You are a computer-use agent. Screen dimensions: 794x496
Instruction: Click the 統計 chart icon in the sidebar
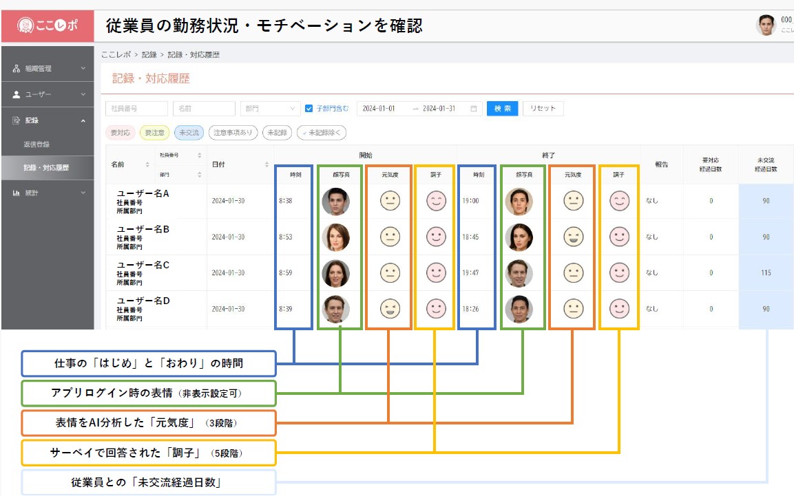coord(17,193)
